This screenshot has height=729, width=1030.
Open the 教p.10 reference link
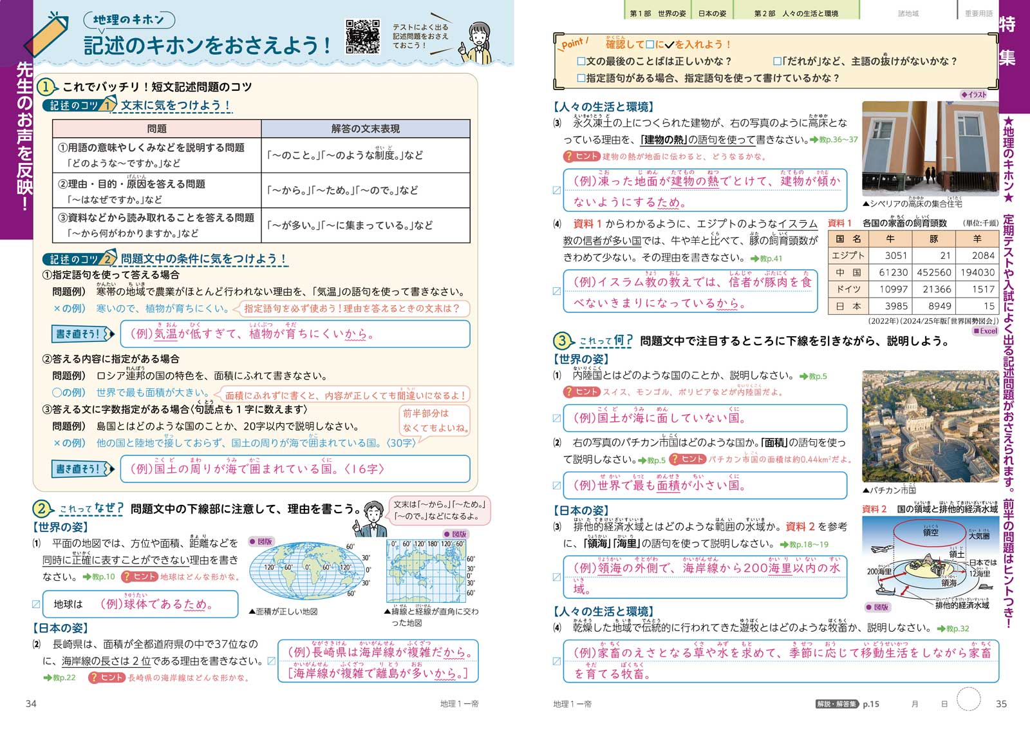tap(98, 577)
